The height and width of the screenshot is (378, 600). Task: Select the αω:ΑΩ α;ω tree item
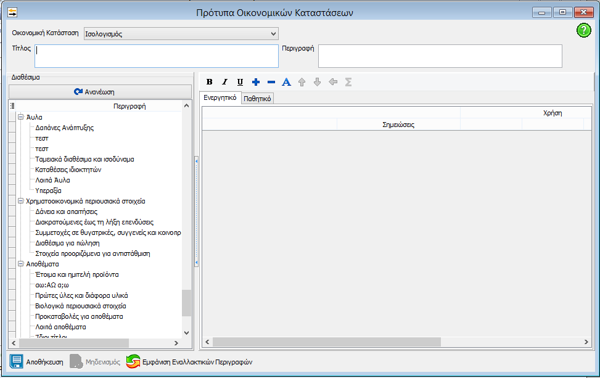(x=52, y=285)
